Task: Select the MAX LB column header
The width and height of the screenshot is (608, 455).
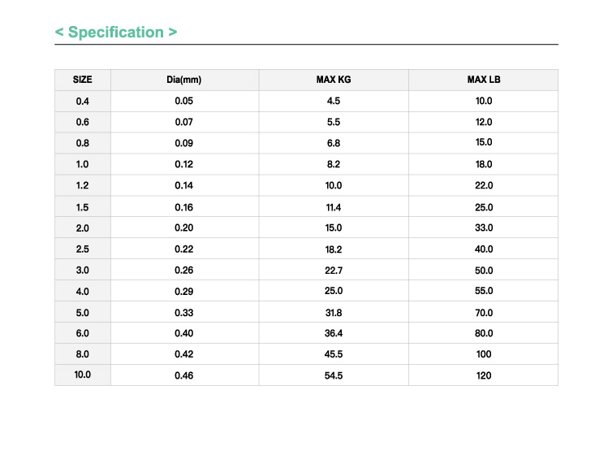Action: point(484,80)
